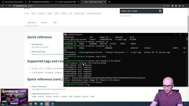
Task: Bookmark this page with the star
Action: 168,6
